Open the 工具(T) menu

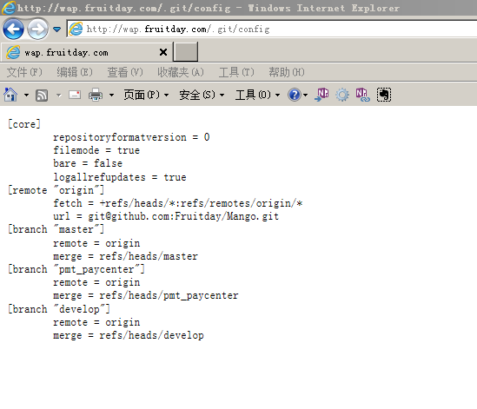pos(236,72)
